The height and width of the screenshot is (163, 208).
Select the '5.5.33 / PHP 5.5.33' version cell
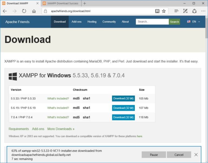pos(23,99)
